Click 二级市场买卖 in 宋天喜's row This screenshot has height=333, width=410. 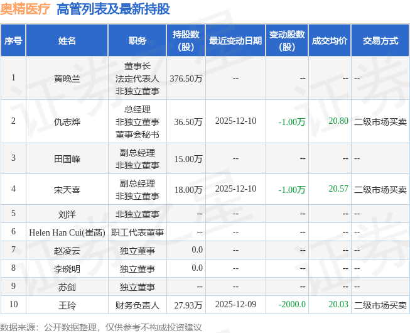tap(380, 190)
